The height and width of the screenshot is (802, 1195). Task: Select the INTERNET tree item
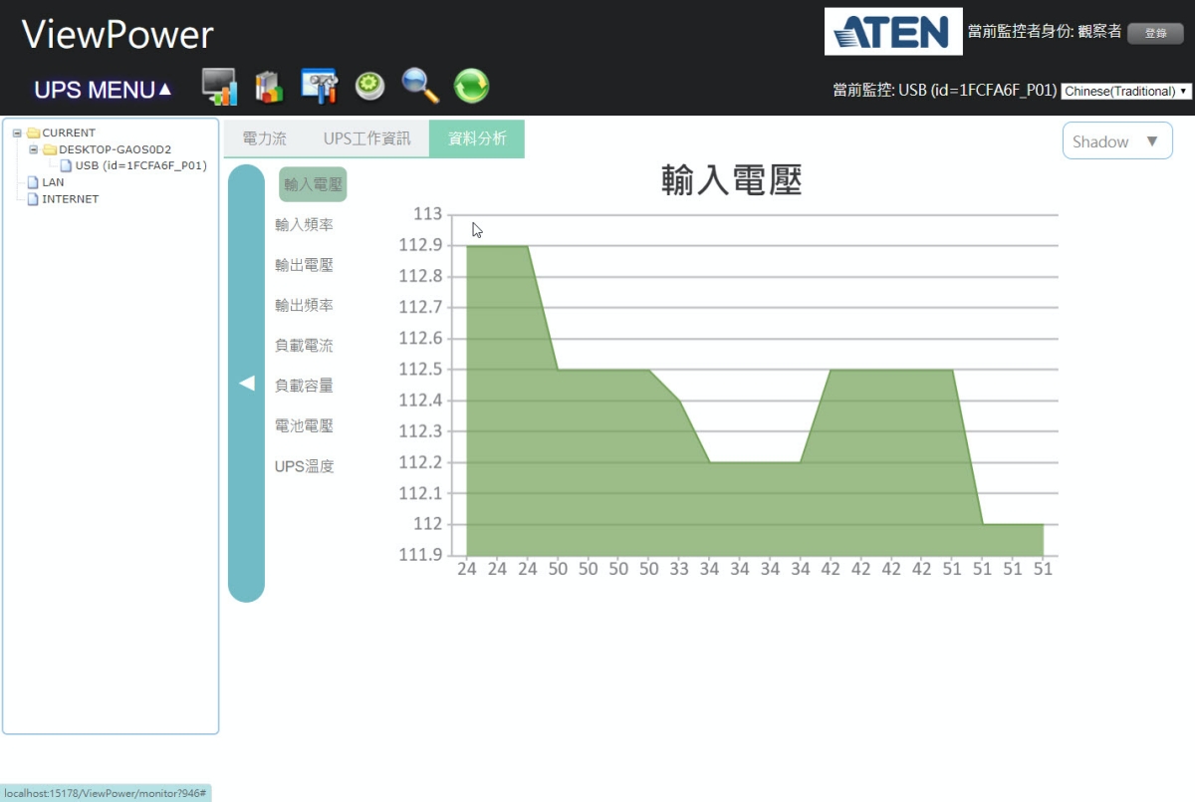point(70,199)
